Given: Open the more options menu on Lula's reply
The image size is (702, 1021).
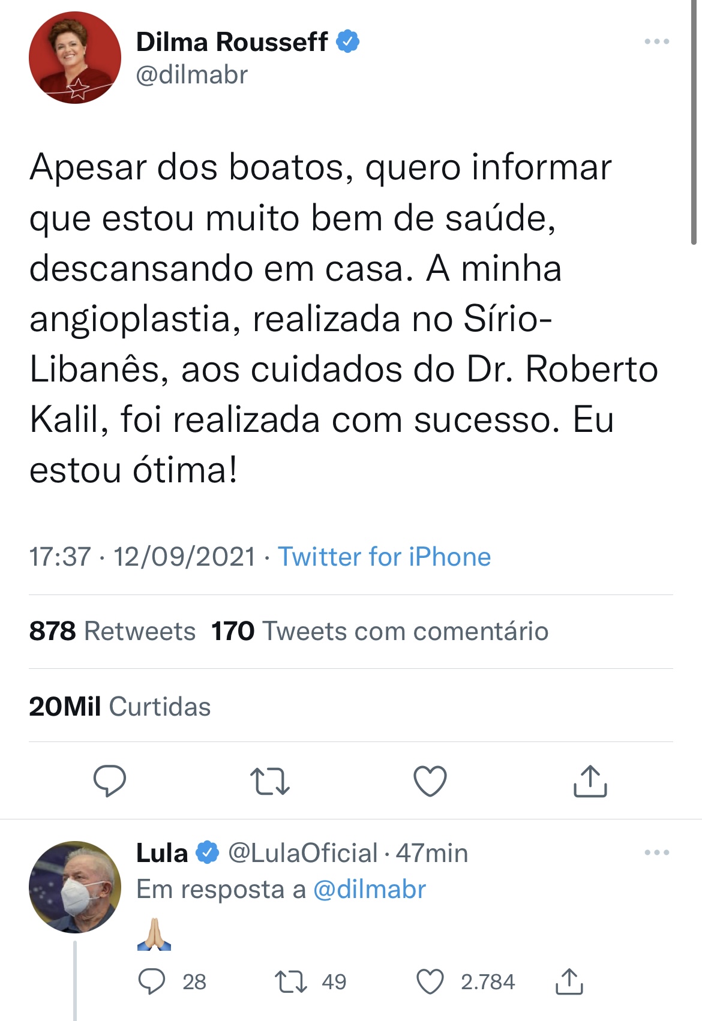Looking at the screenshot, I should 657,852.
